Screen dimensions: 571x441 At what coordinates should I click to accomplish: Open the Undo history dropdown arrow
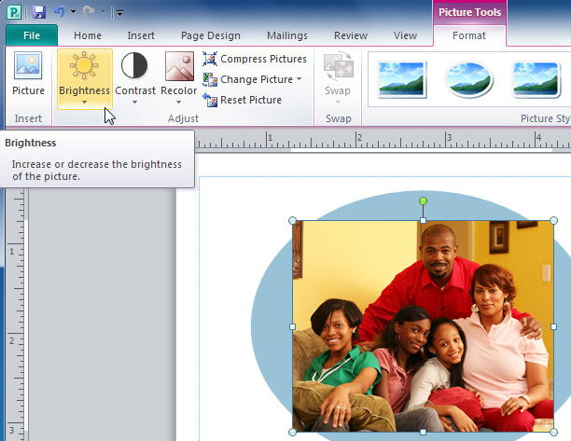(x=73, y=13)
